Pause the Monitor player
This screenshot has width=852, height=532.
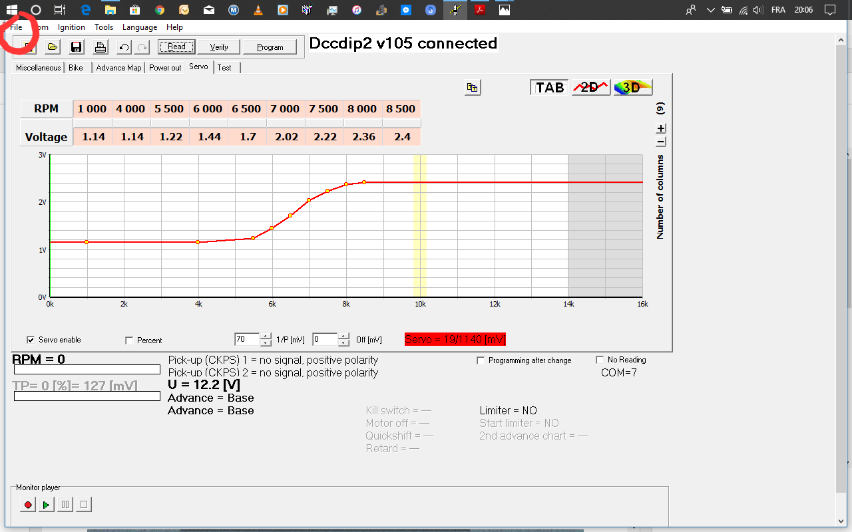(65, 505)
